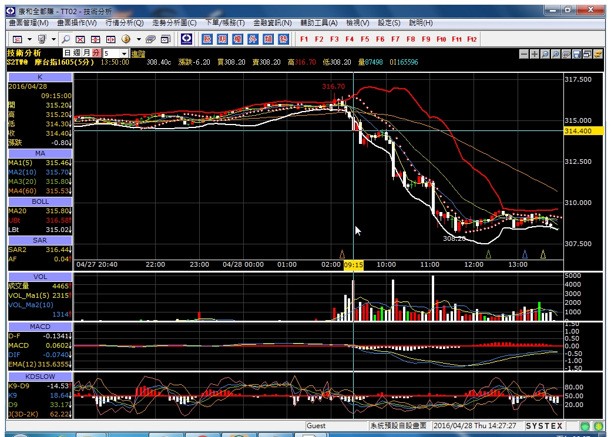Select the minute period 分
This screenshot has height=437, width=611.
coord(96,53)
